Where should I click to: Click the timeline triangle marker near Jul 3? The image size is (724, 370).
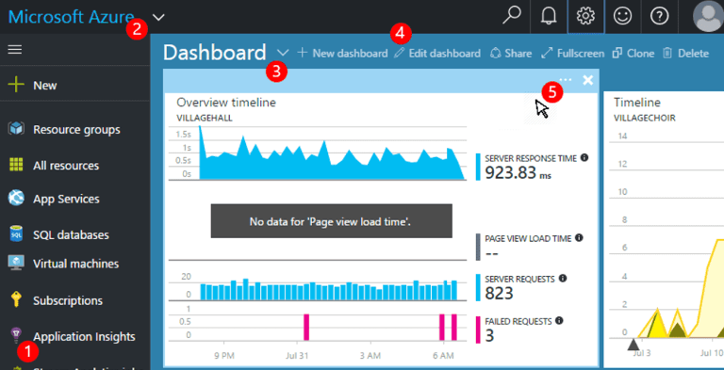[633, 345]
